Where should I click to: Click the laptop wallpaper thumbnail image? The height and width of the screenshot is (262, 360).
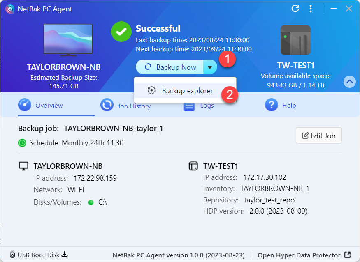pyautogui.click(x=68, y=39)
